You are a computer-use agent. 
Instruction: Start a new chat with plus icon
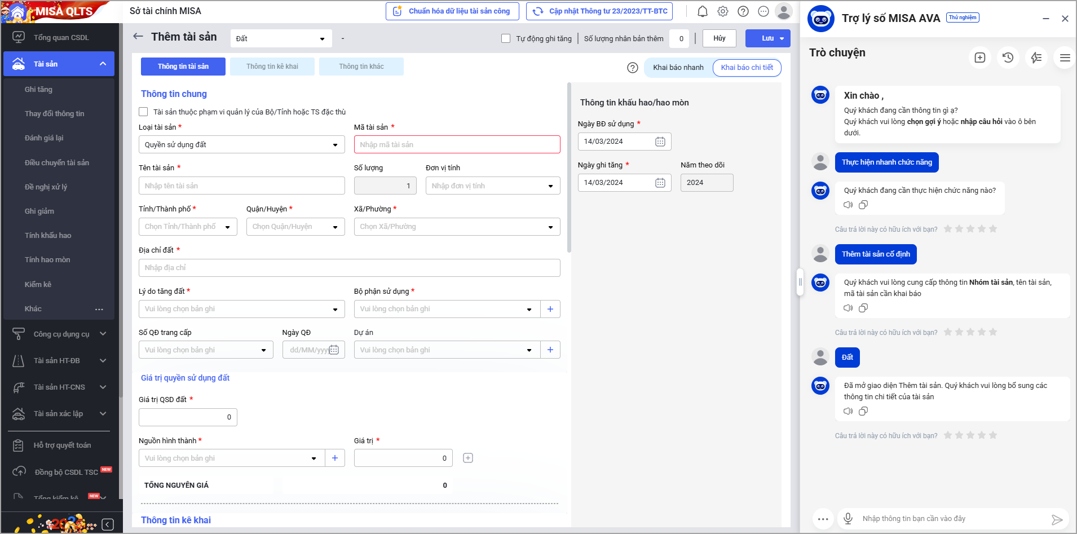click(980, 58)
